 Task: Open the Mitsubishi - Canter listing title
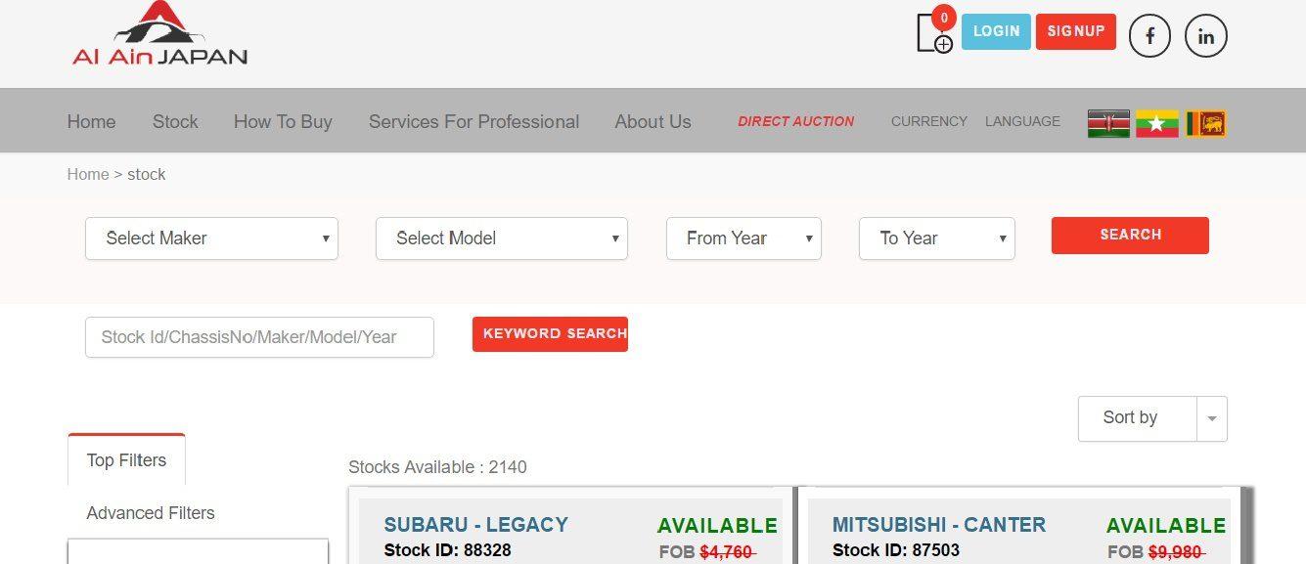click(x=939, y=525)
